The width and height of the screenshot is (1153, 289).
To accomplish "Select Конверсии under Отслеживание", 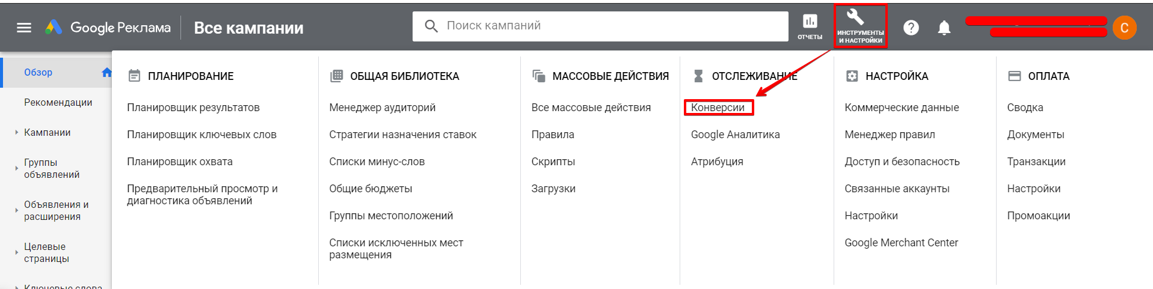I will pyautogui.click(x=718, y=108).
